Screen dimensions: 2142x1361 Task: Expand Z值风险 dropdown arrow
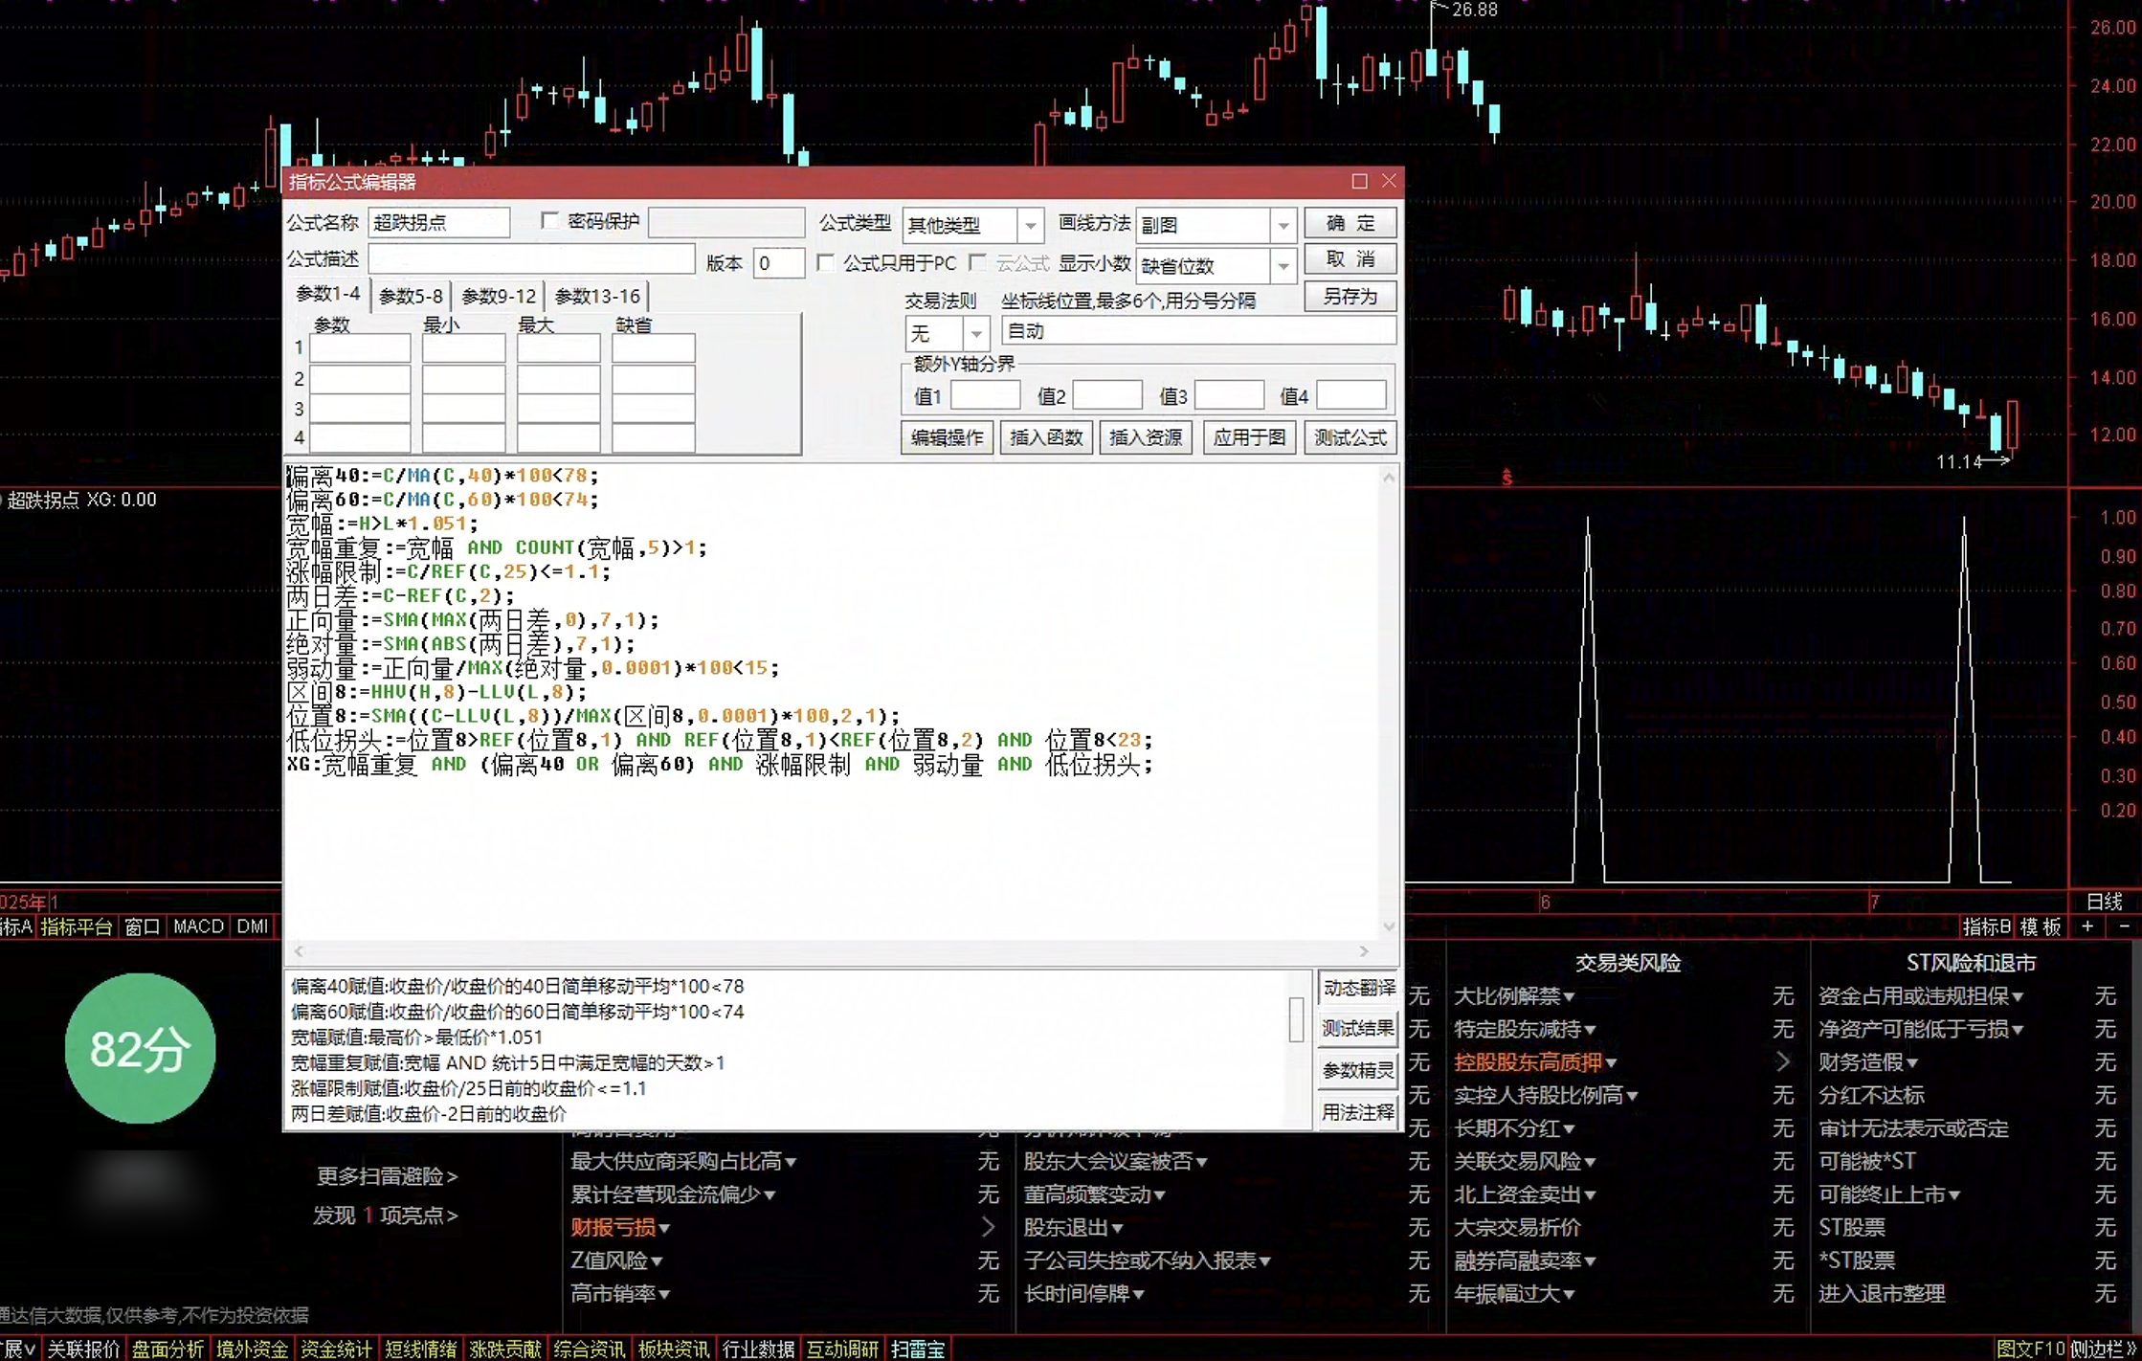click(x=658, y=1261)
